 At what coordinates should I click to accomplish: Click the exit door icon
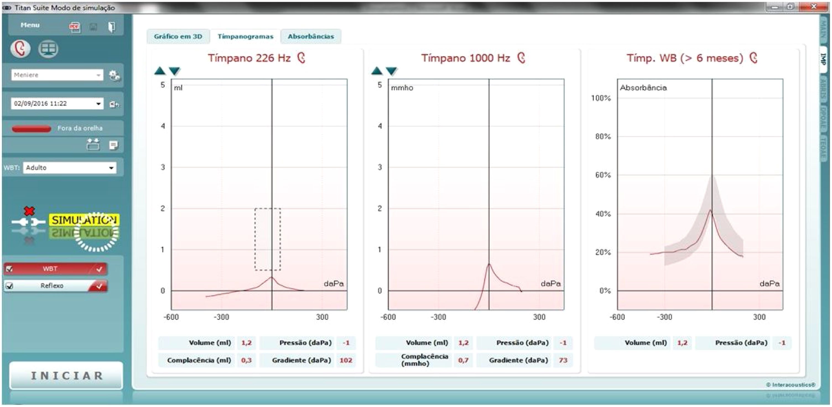click(x=111, y=27)
